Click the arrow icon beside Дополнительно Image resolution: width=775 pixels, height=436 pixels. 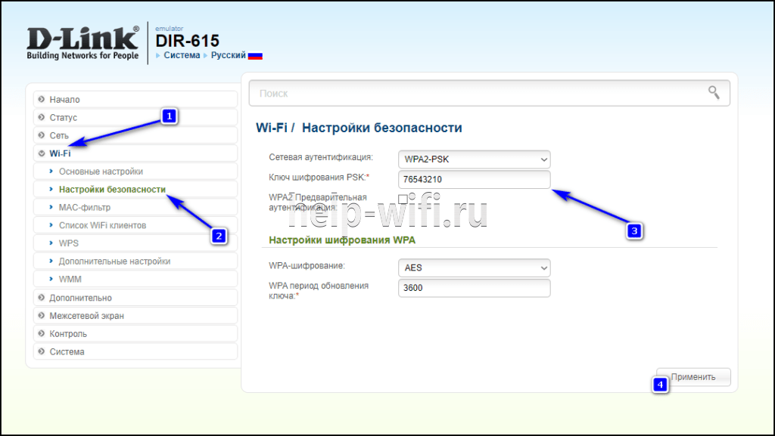click(x=42, y=298)
